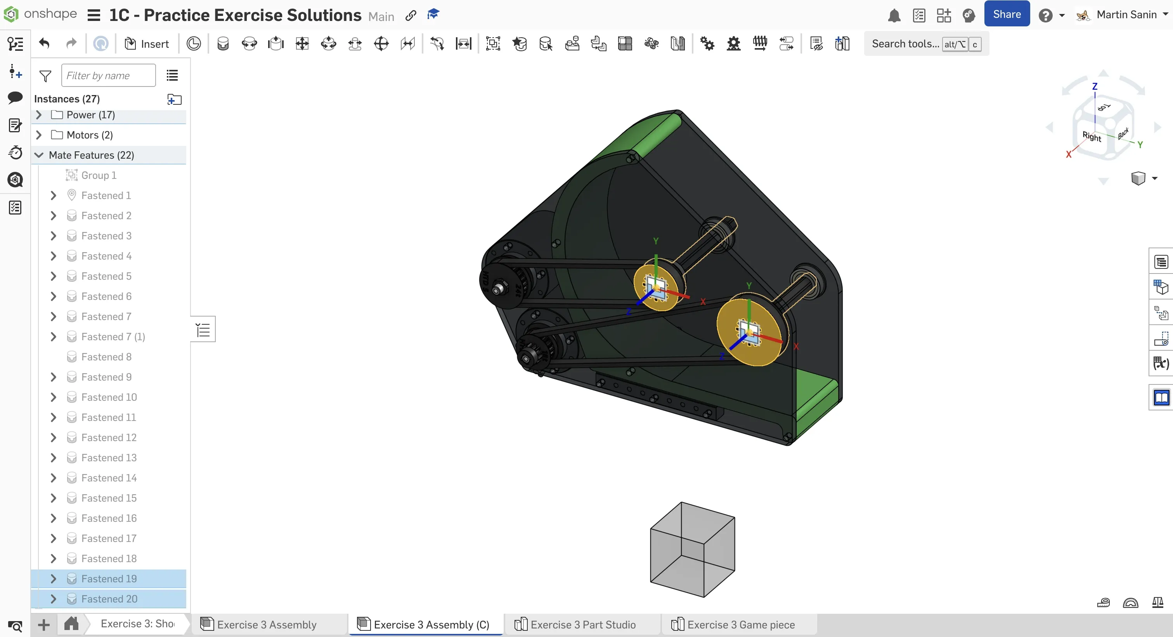Click the Share button
The width and height of the screenshot is (1173, 637).
point(1006,14)
